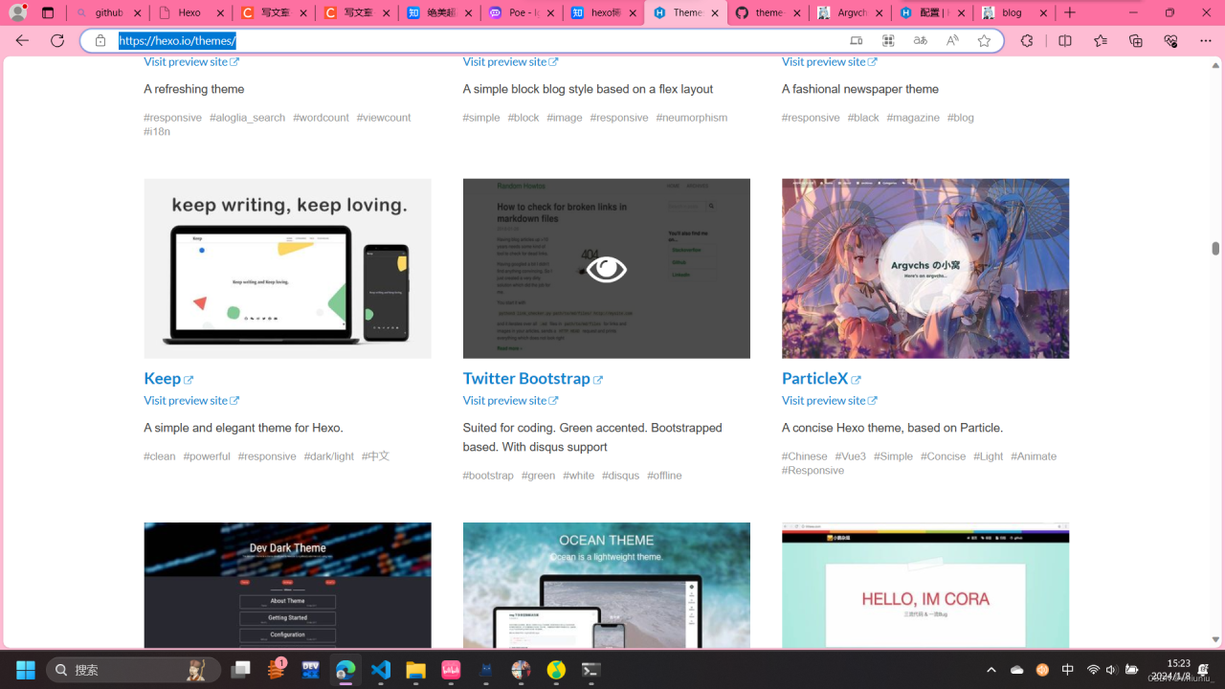Open the browser extensions icon
The image size is (1225, 689).
point(1027,40)
